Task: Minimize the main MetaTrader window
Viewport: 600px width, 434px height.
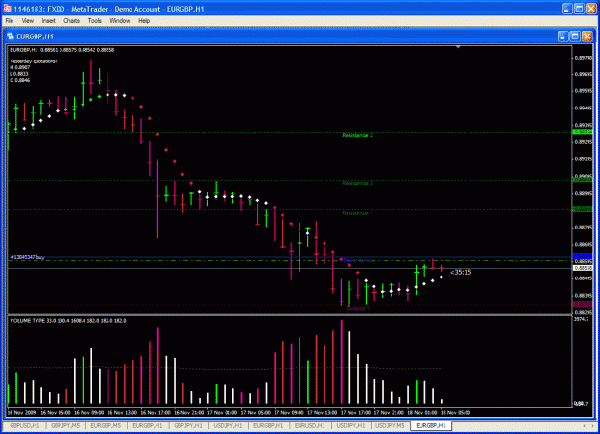Action: [x=567, y=9]
